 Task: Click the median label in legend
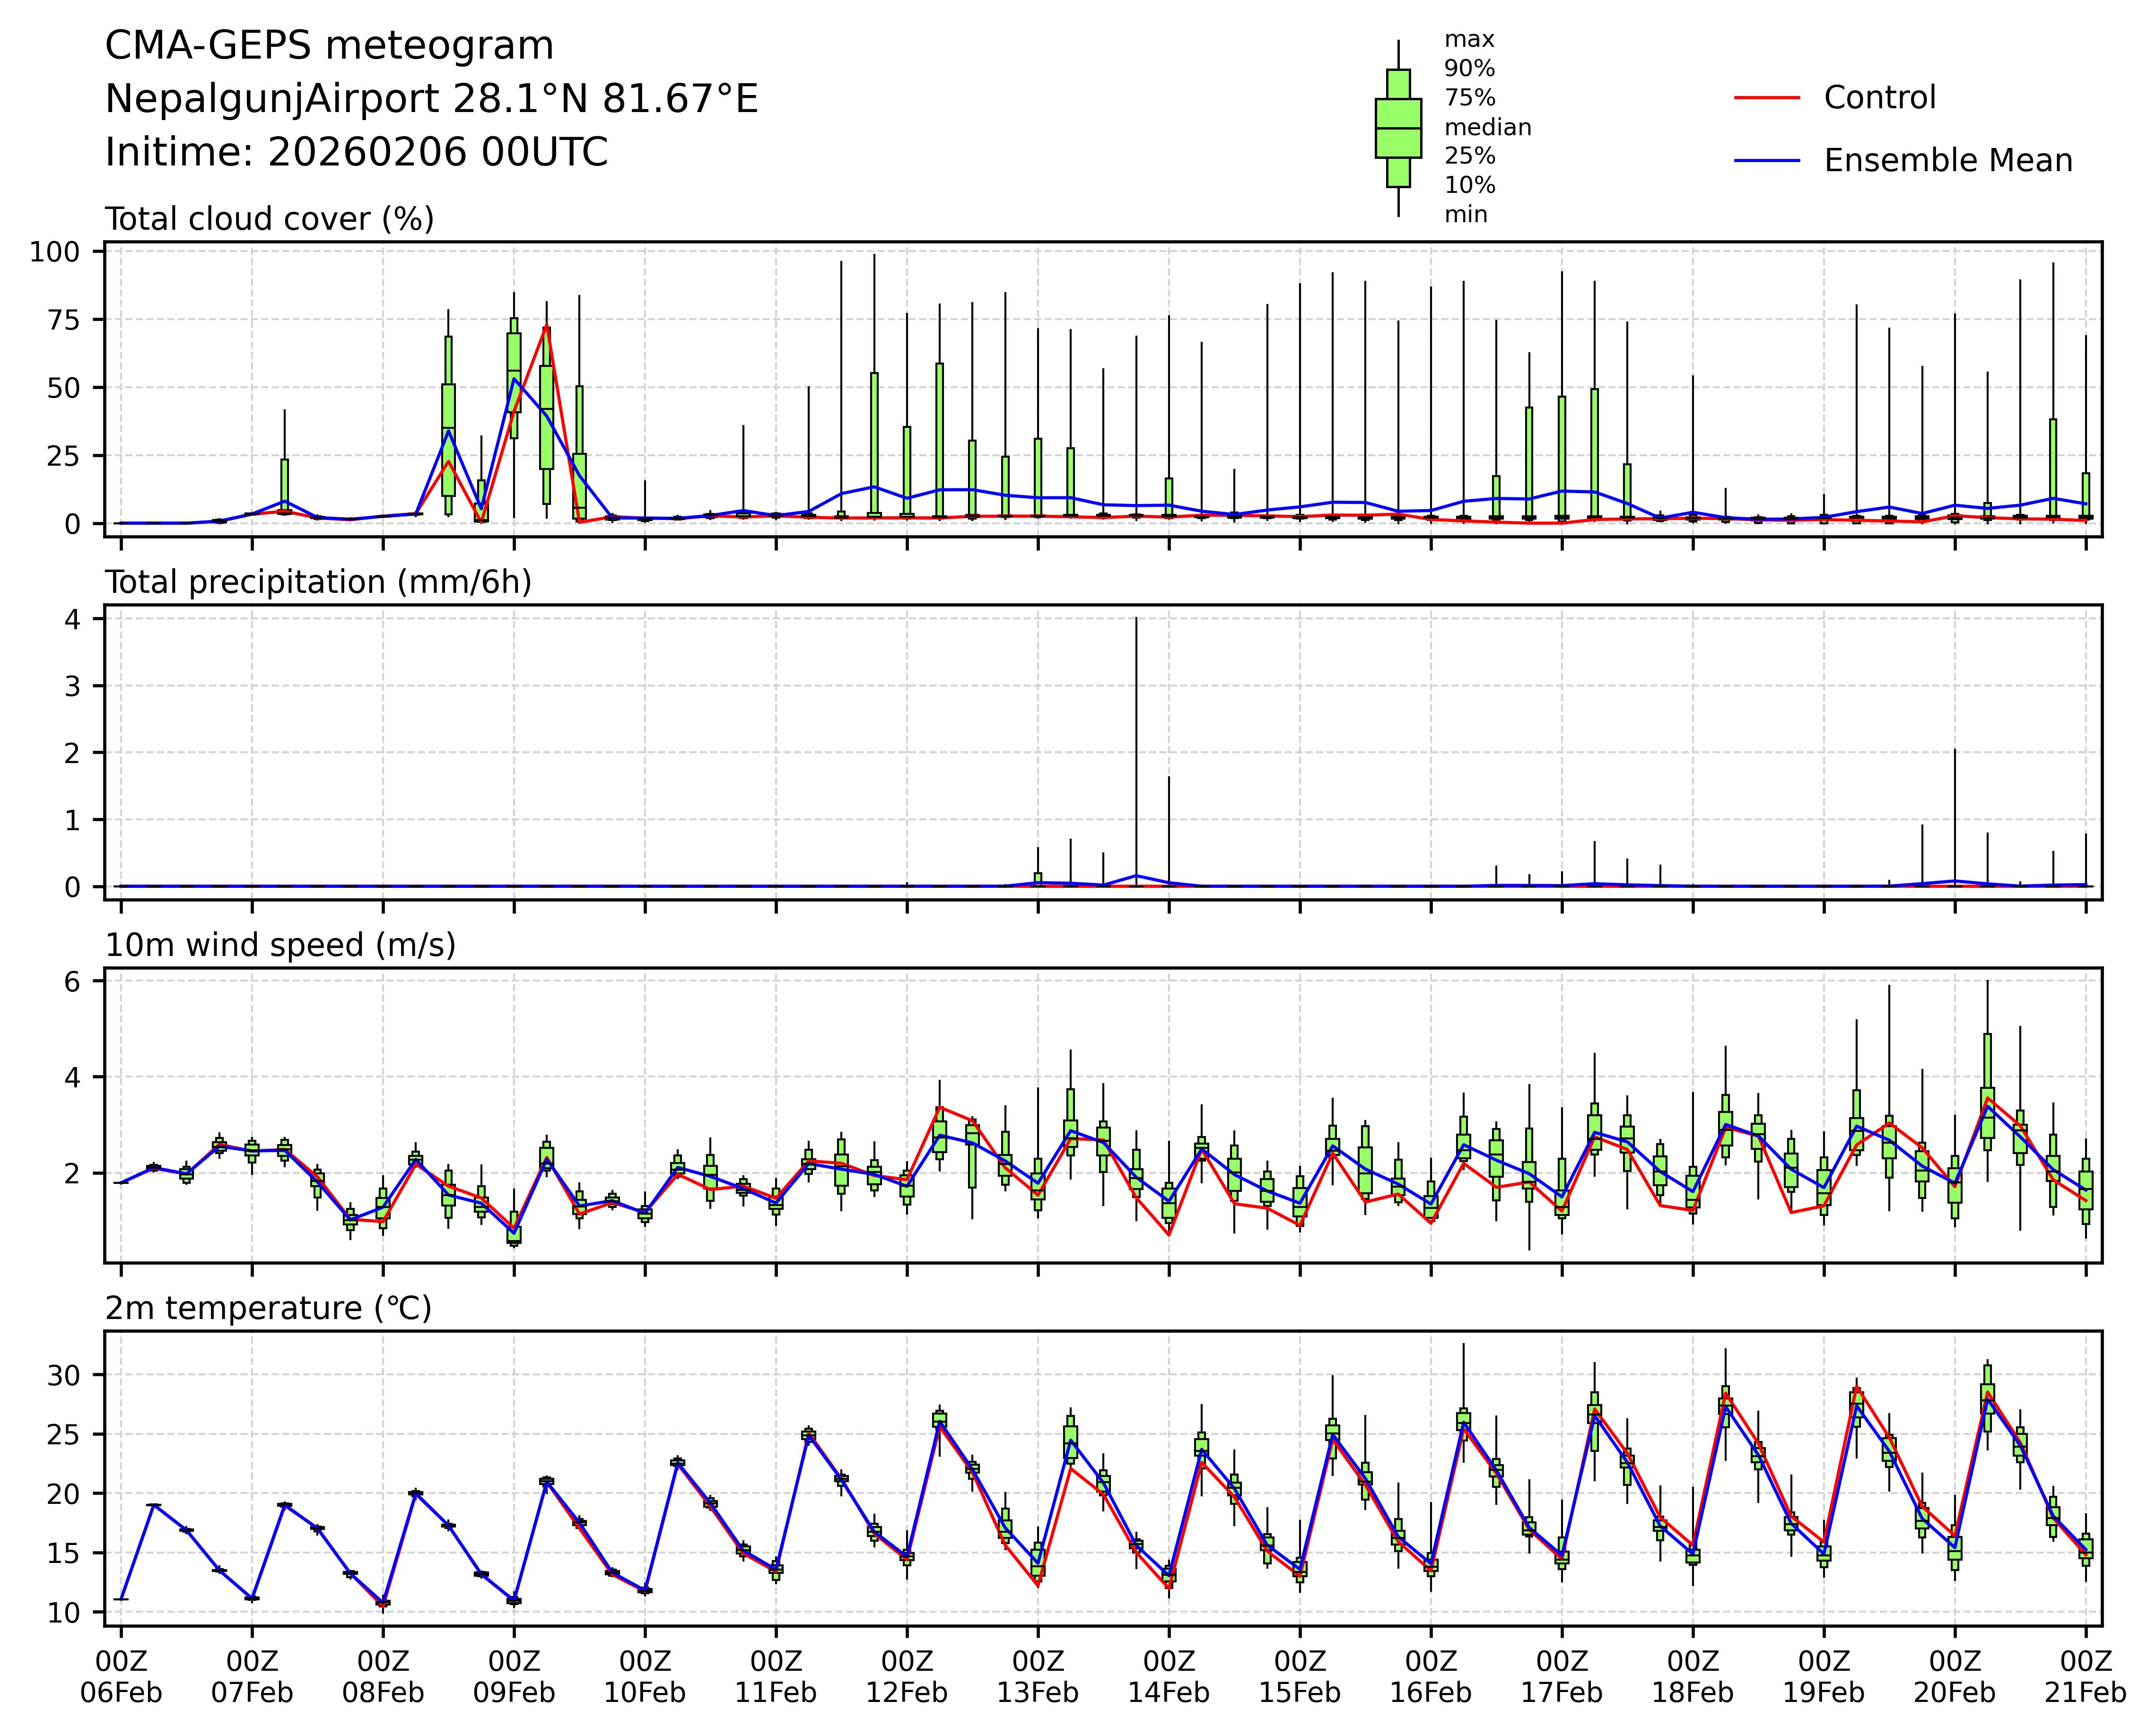coord(1487,128)
